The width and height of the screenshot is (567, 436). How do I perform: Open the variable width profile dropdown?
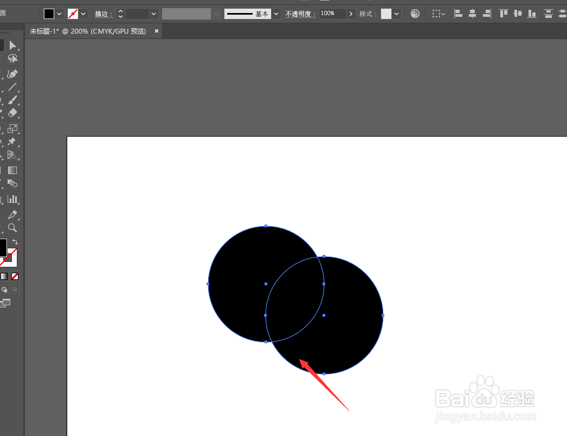coord(216,14)
